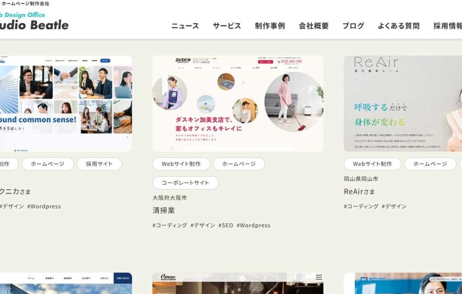Click ホームページ tag under DUSKIN card
Image resolution: width=462 pixels, height=294 pixels.
pyautogui.click(x=239, y=164)
